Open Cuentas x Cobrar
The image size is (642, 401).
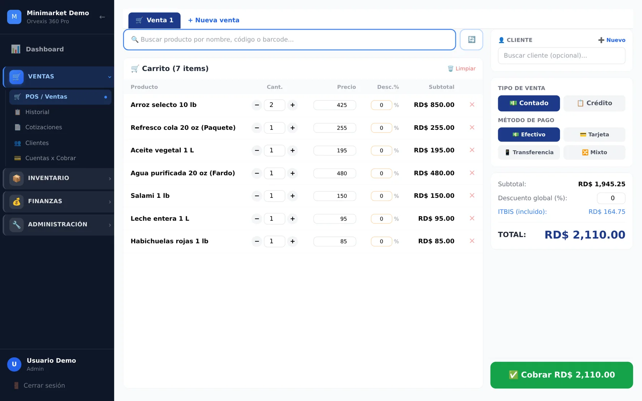coord(60,158)
